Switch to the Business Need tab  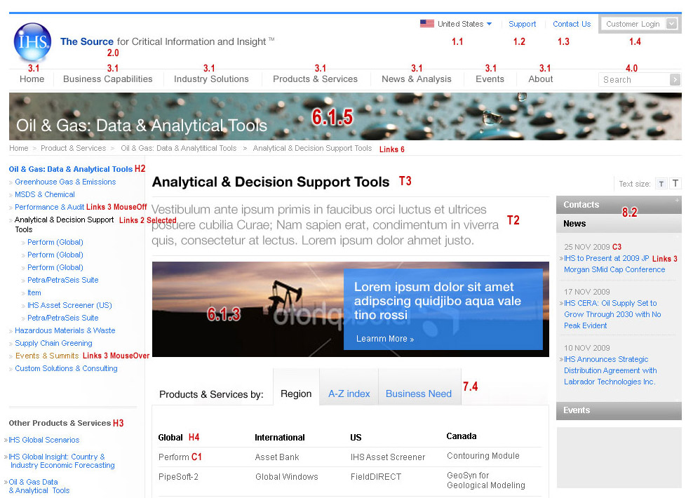click(419, 393)
